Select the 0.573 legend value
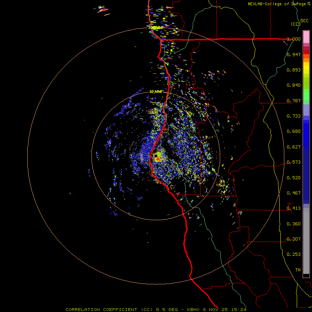 tap(294, 162)
